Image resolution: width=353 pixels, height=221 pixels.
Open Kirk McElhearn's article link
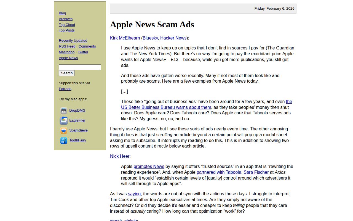click(125, 38)
